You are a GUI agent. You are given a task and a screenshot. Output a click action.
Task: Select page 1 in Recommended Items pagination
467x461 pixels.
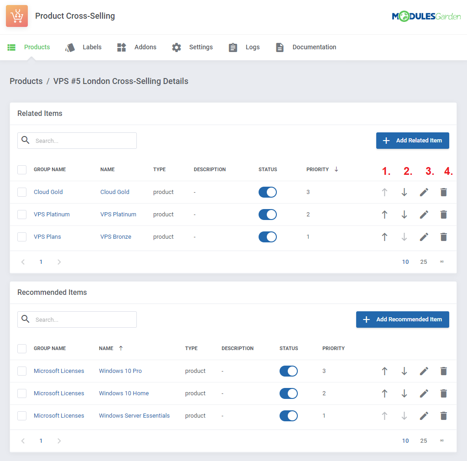click(41, 440)
